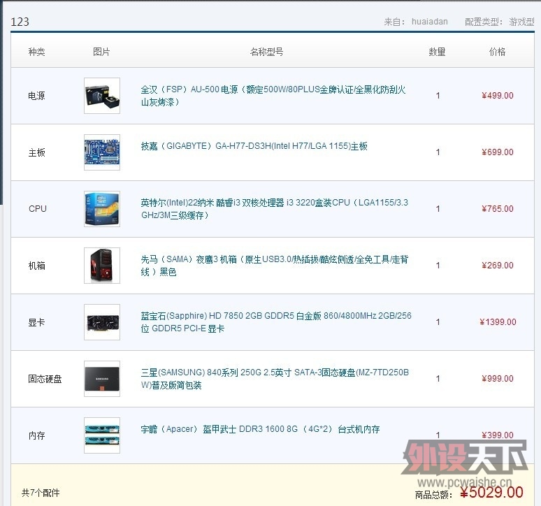Image resolution: width=541 pixels, height=506 pixels.
Task: Click the 名称型号 column header
Action: coord(267,52)
